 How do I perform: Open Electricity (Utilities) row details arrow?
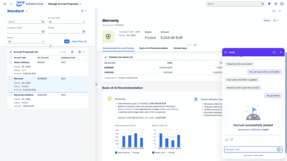pos(86,95)
